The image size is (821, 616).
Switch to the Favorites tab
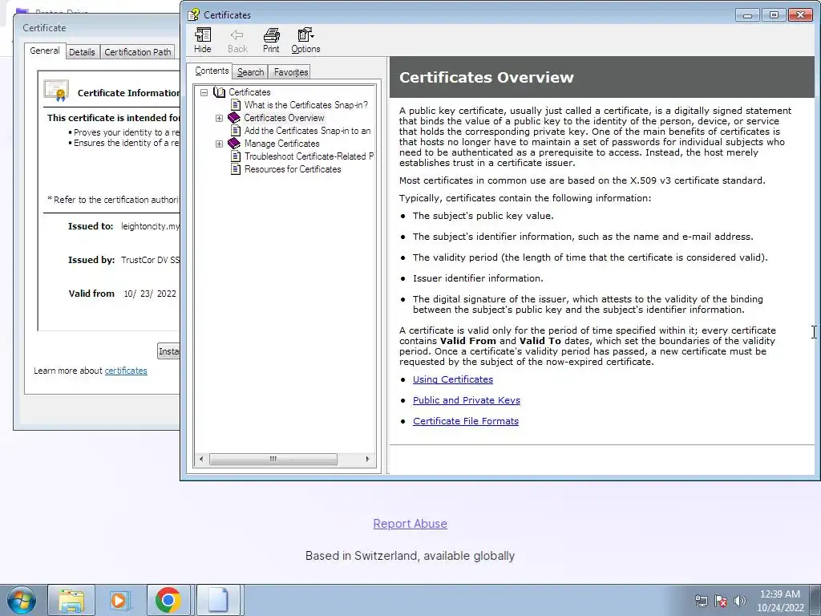[290, 71]
